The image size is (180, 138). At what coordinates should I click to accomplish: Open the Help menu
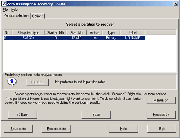click(x=14, y=10)
